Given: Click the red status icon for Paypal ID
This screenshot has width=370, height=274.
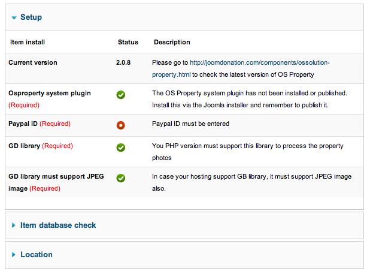Looking at the screenshot, I should pos(121,125).
